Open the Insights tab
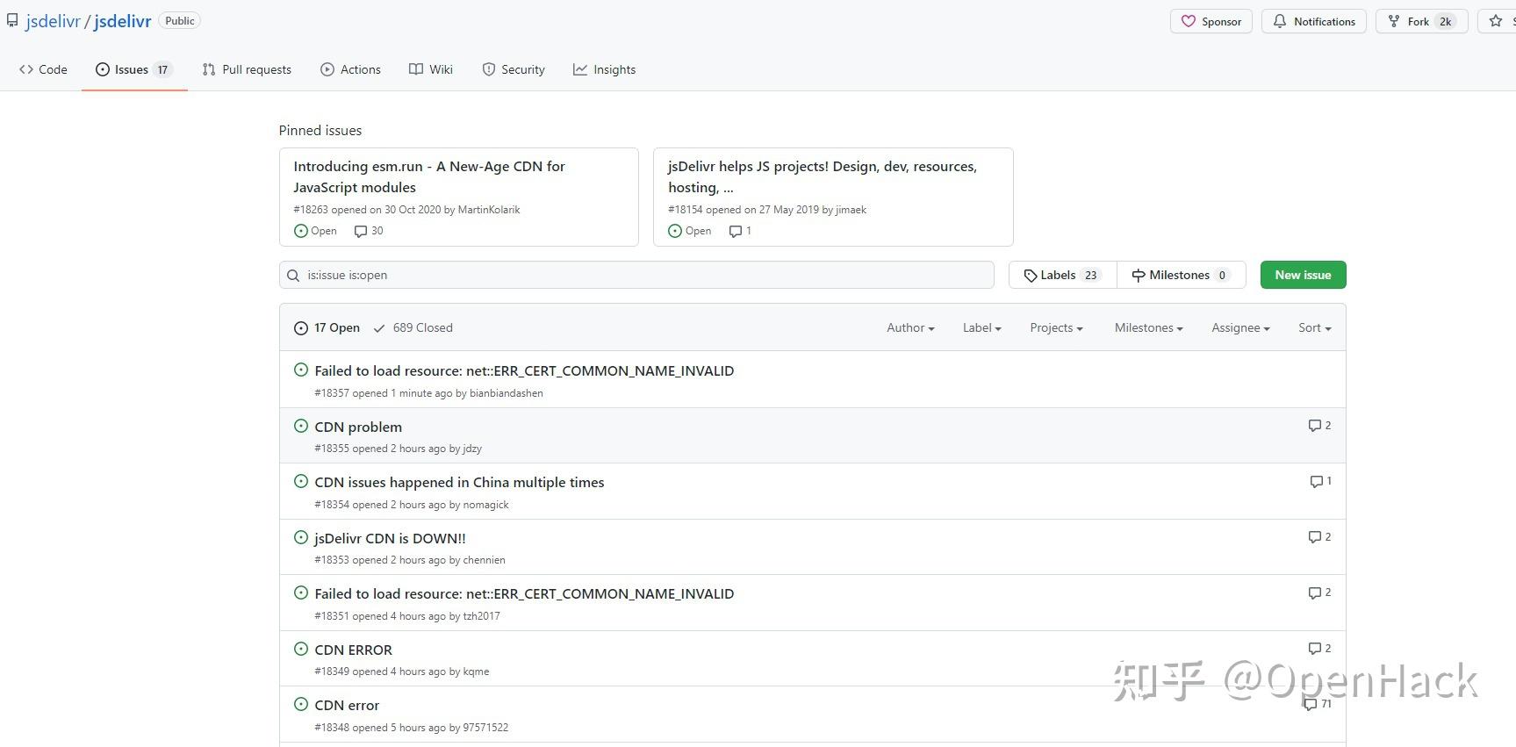Viewport: 1516px width, 747px height. pyautogui.click(x=604, y=69)
